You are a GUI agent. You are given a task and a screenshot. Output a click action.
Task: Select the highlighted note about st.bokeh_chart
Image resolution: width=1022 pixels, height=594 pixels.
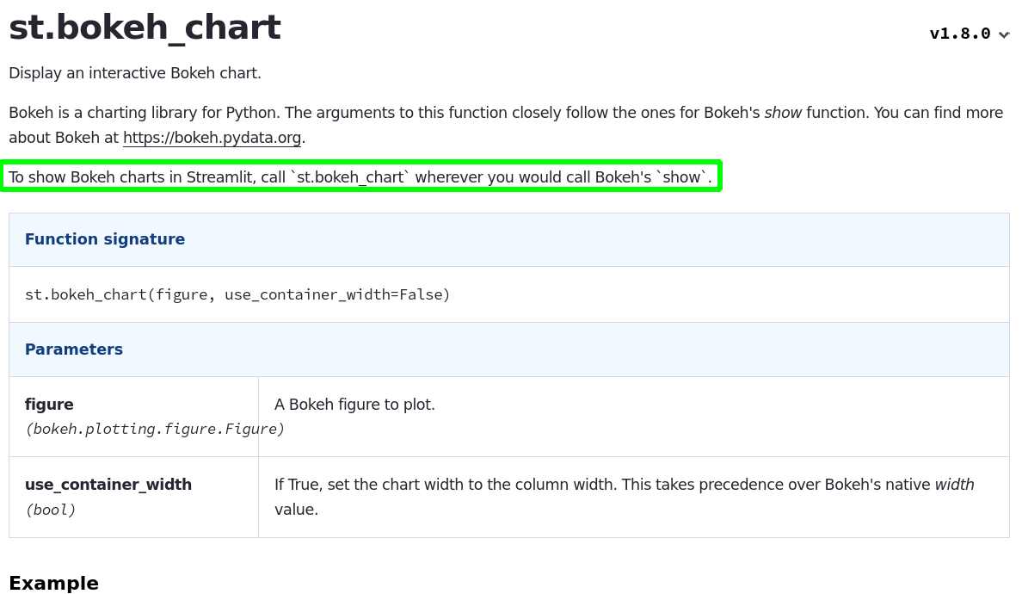[360, 176]
